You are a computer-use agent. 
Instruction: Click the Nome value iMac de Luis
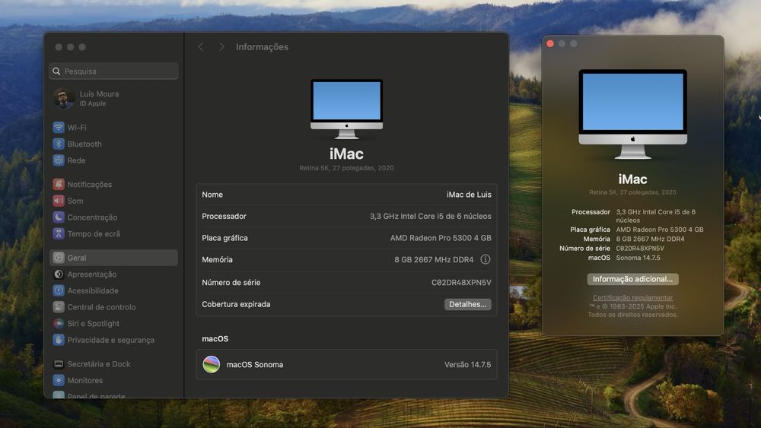(469, 195)
